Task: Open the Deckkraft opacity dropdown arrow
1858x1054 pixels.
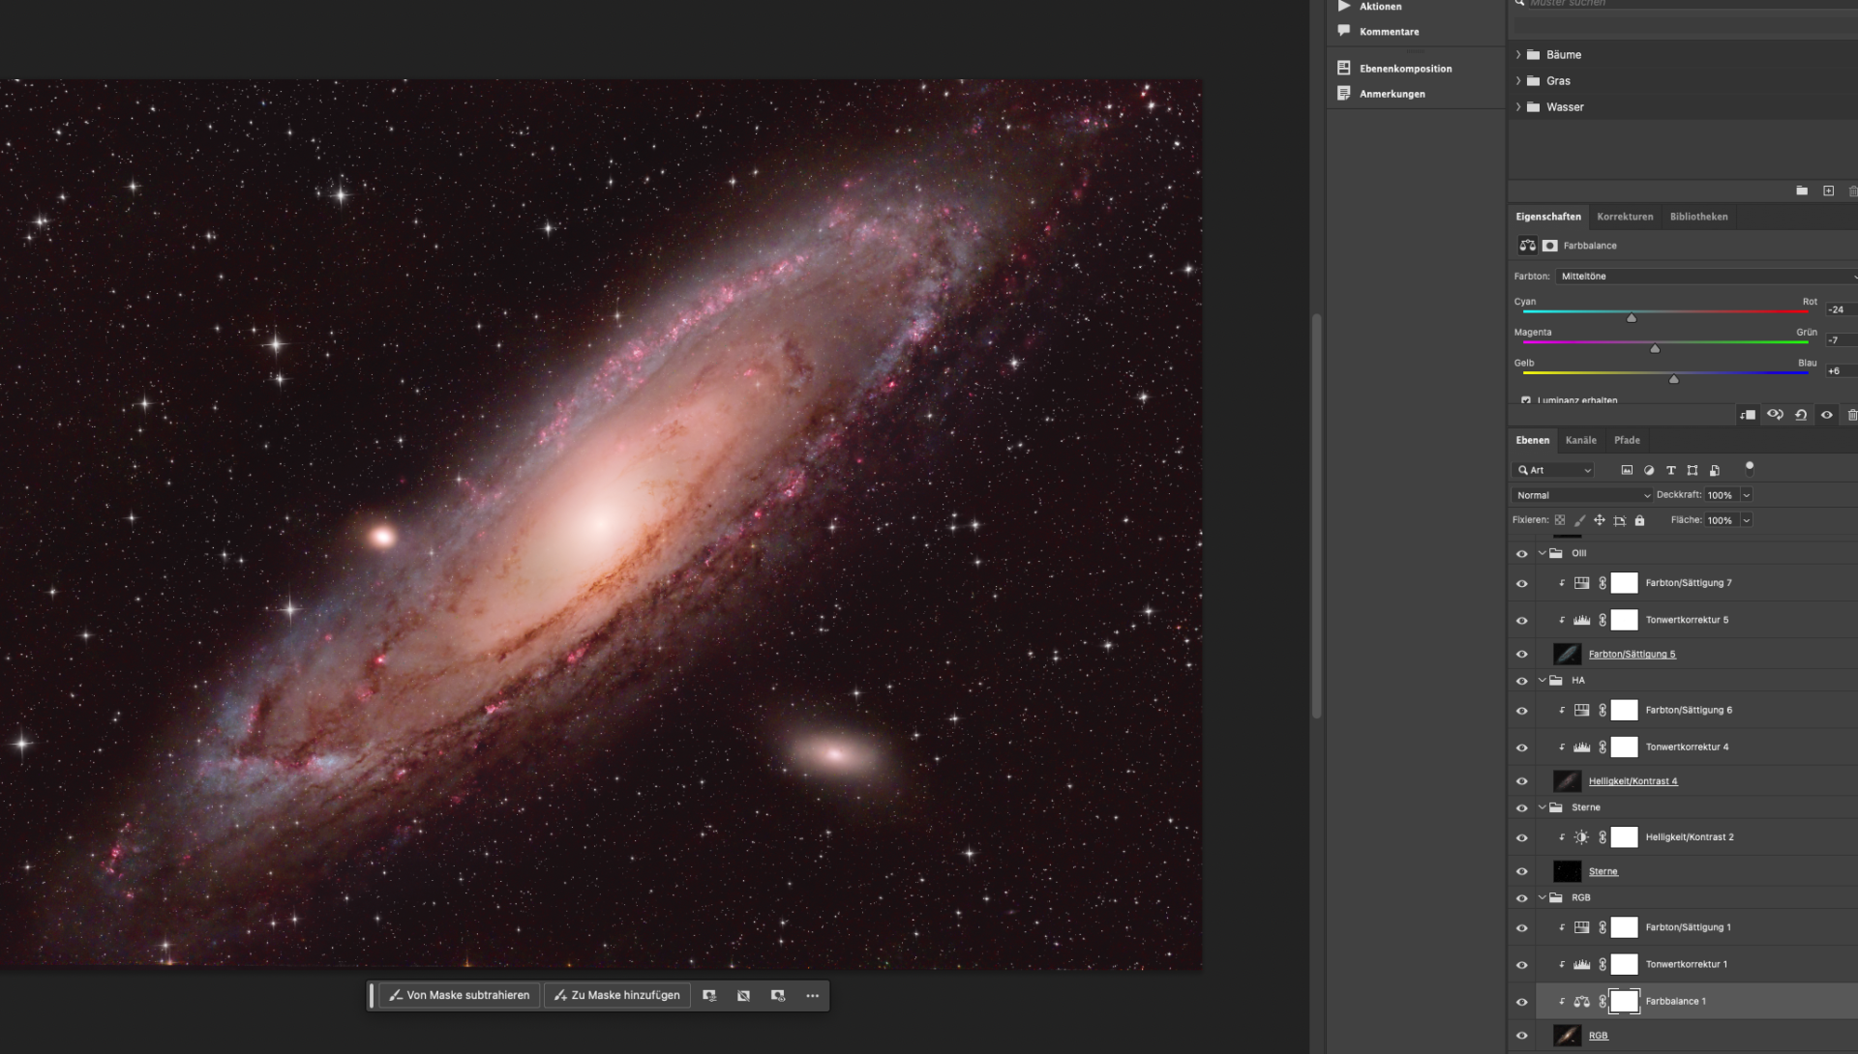Action: [x=1747, y=495]
